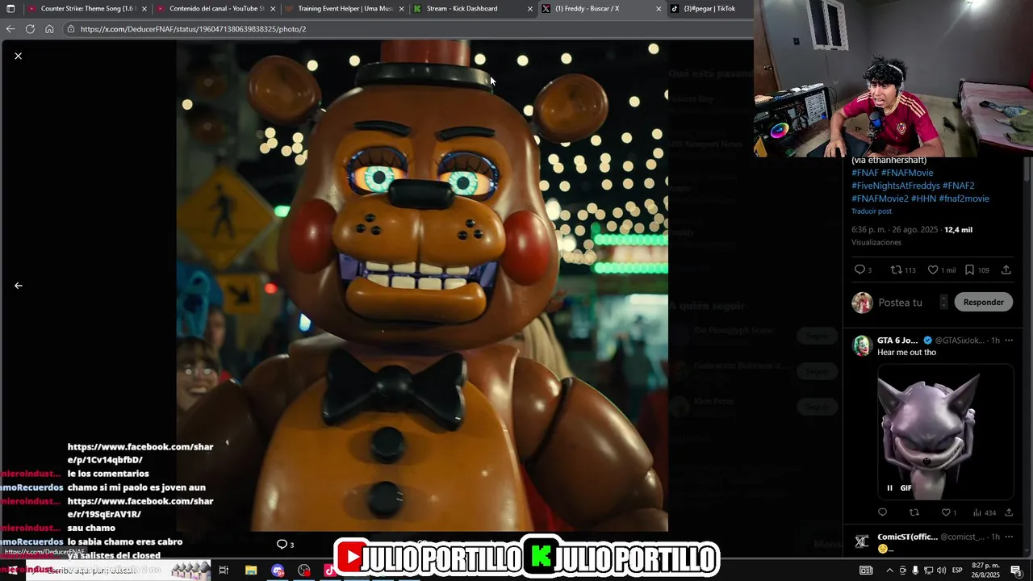This screenshot has width=1033, height=581.
Task: Open the #FNAFMovie hashtag link
Action: click(907, 173)
